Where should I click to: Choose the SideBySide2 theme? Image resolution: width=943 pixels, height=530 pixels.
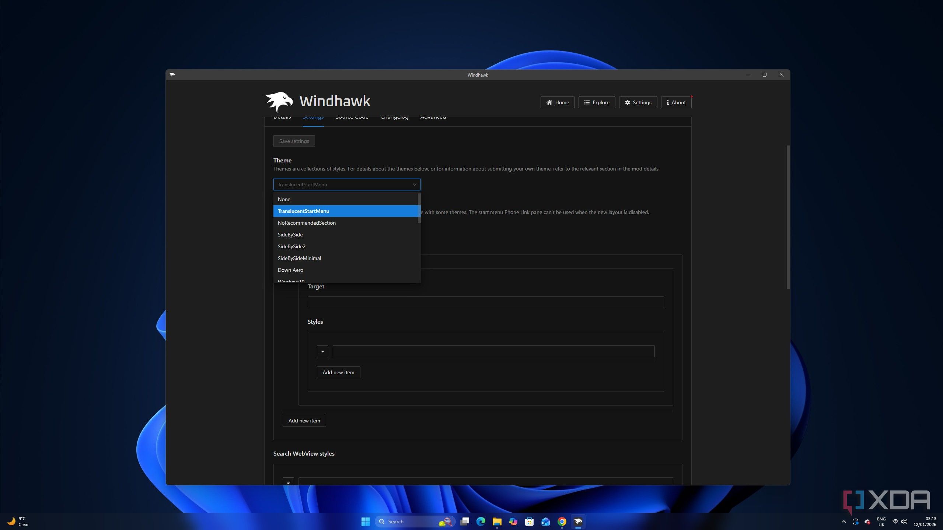(x=345, y=246)
